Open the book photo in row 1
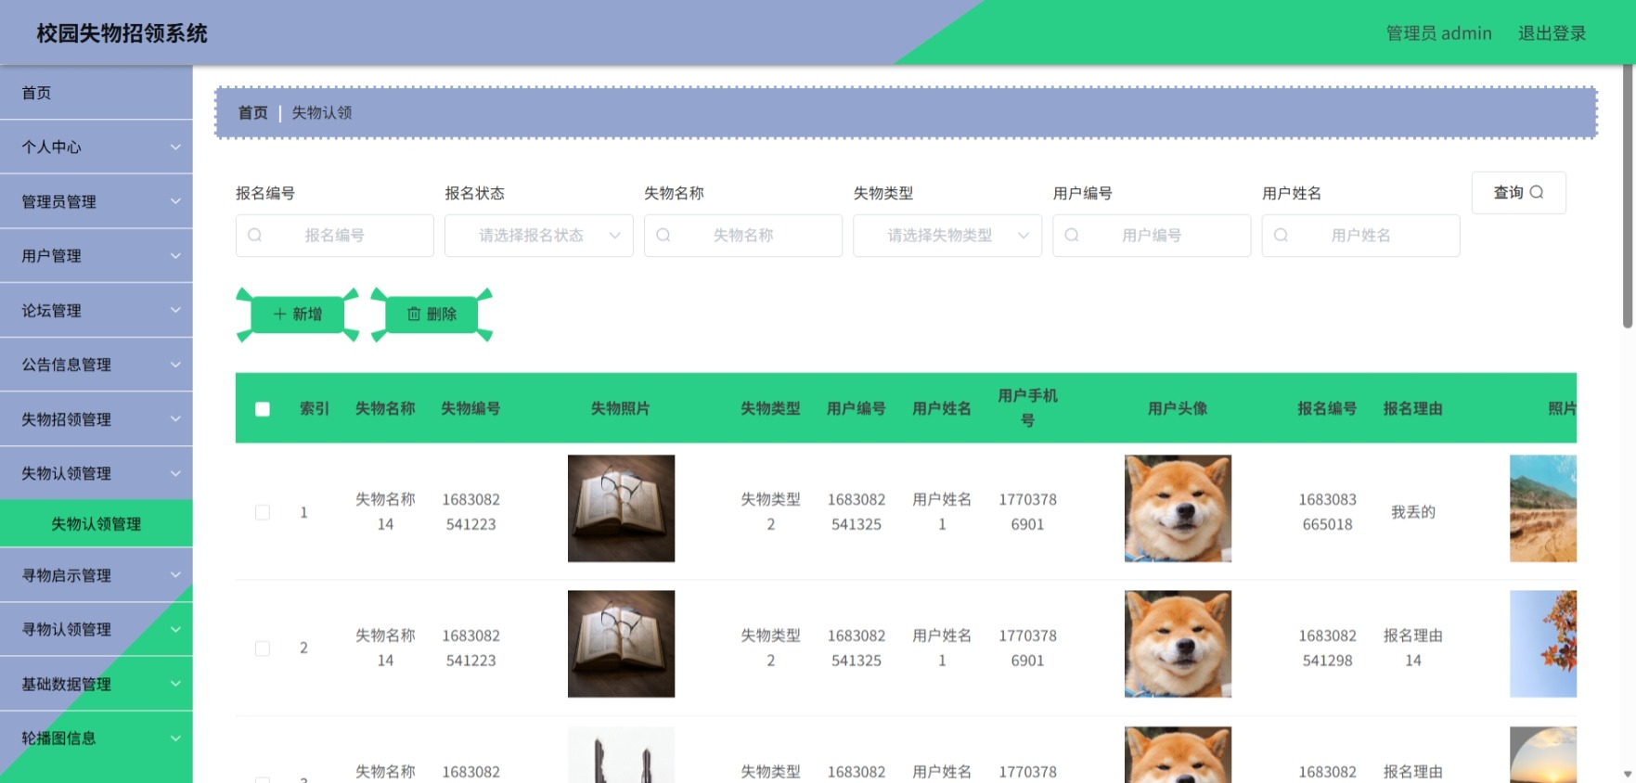 621,508
